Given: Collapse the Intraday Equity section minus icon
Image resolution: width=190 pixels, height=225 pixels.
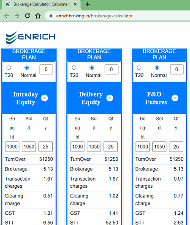Looking at the screenshot, I should click(45, 98).
